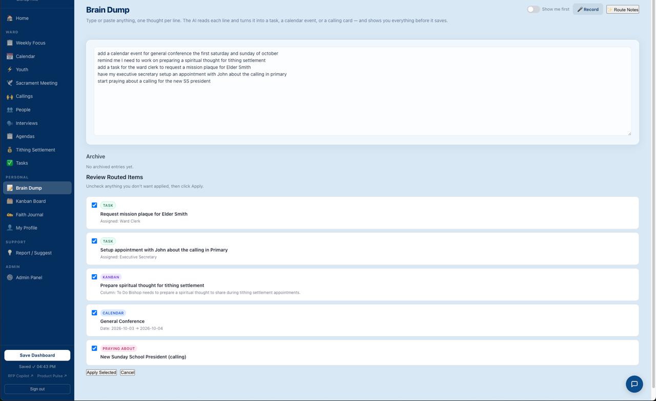Open the Brain Dump menu item
Viewport: 656px width, 401px height.
[x=37, y=188]
